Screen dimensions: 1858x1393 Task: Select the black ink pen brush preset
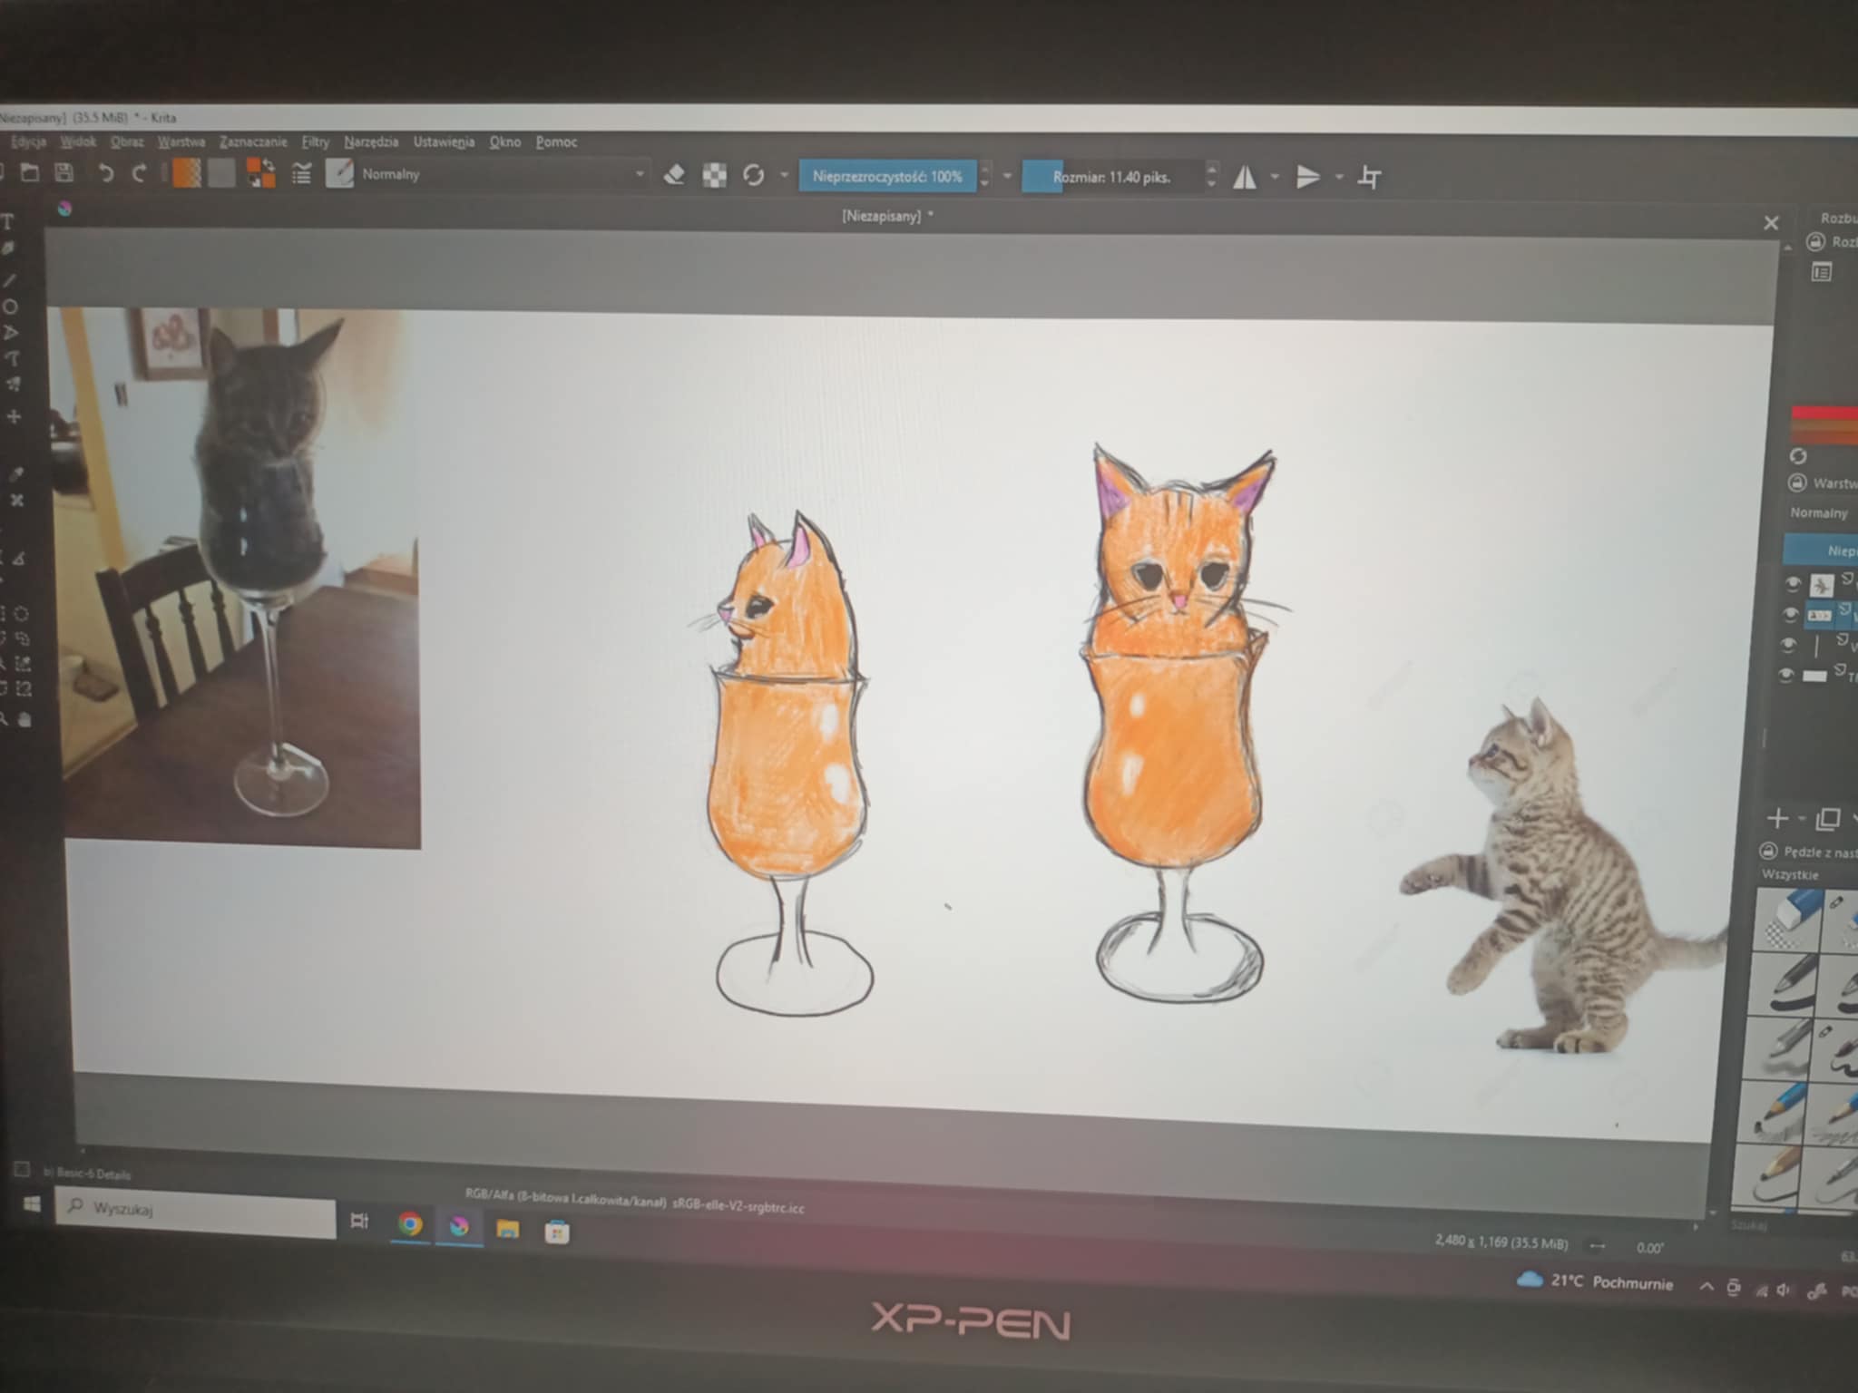point(1781,983)
